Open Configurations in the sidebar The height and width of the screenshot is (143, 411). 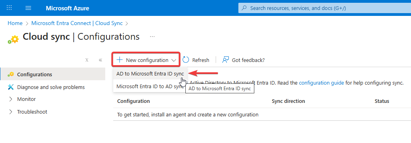click(53, 74)
